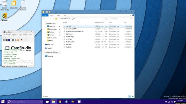The width and height of the screenshot is (186, 104).
Task: Open the CamStudio Tools menu
Action: [x=20, y=35]
